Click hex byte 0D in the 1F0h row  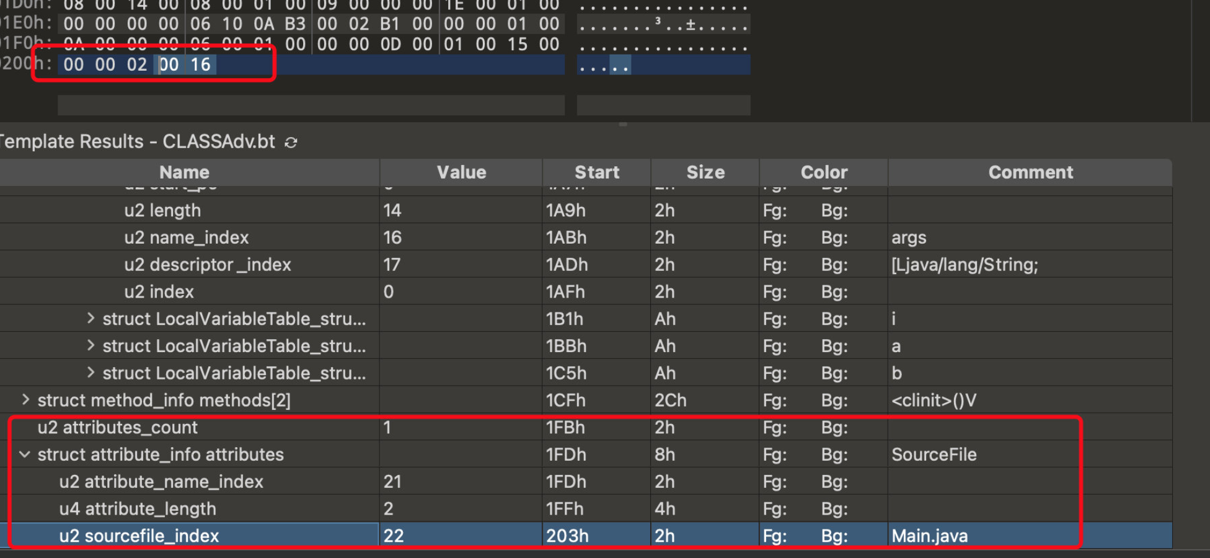click(391, 45)
